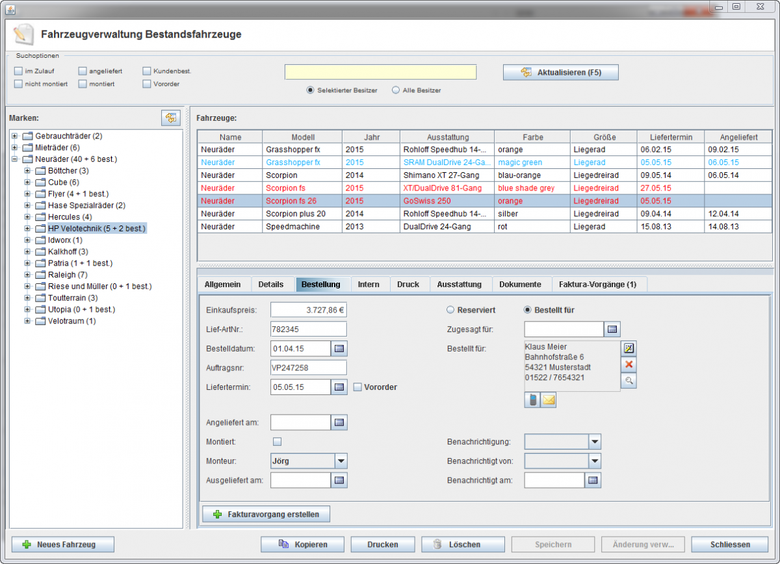Screen dimensions: 780x564
Task: Open calendar picker for Angeliefert am
Action: coord(339,422)
